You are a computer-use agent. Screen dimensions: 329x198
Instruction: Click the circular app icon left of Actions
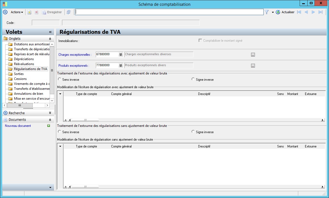click(x=5, y=12)
